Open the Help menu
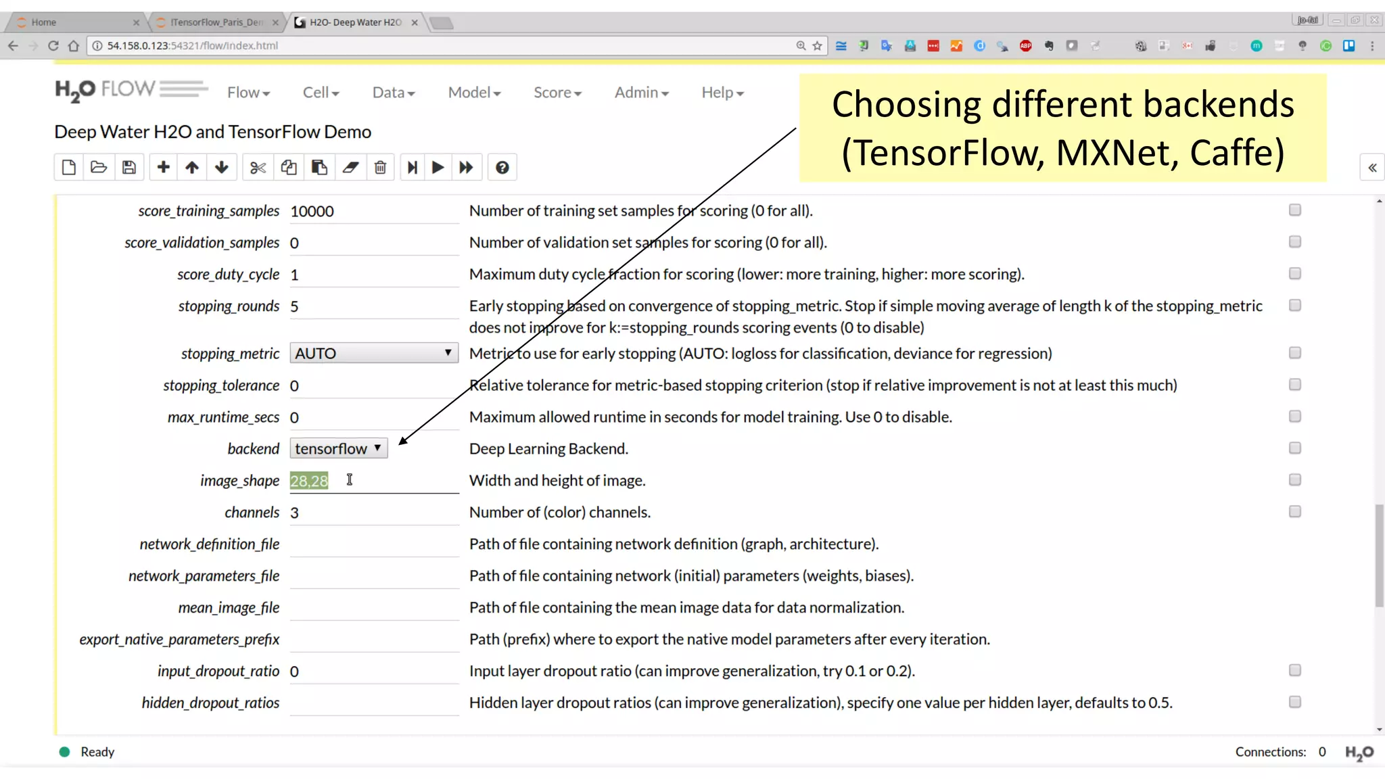1385x779 pixels. click(722, 93)
